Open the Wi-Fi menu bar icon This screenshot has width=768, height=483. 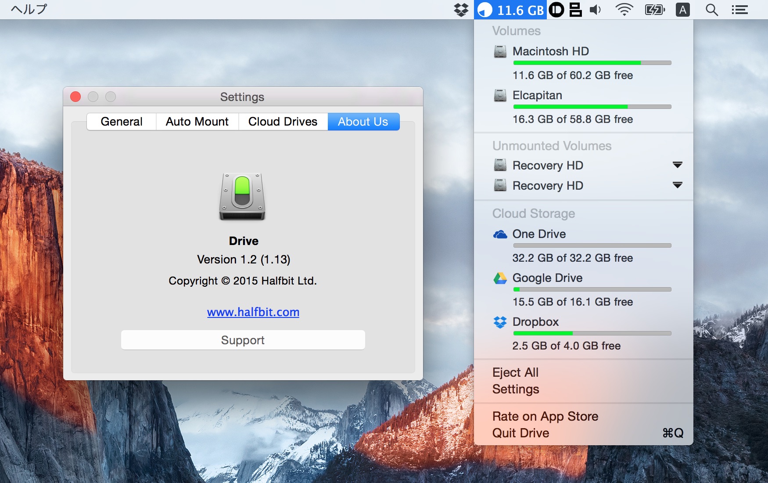click(624, 10)
